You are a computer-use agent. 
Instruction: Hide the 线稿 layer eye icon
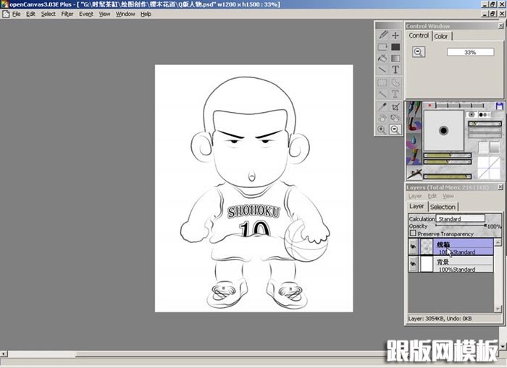tap(413, 247)
